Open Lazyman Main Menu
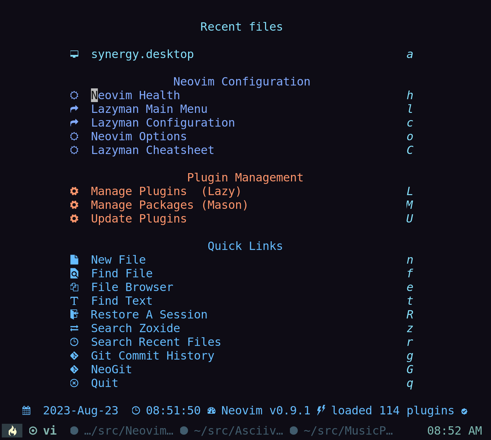Image resolution: width=491 pixels, height=440 pixels. pyautogui.click(x=149, y=109)
